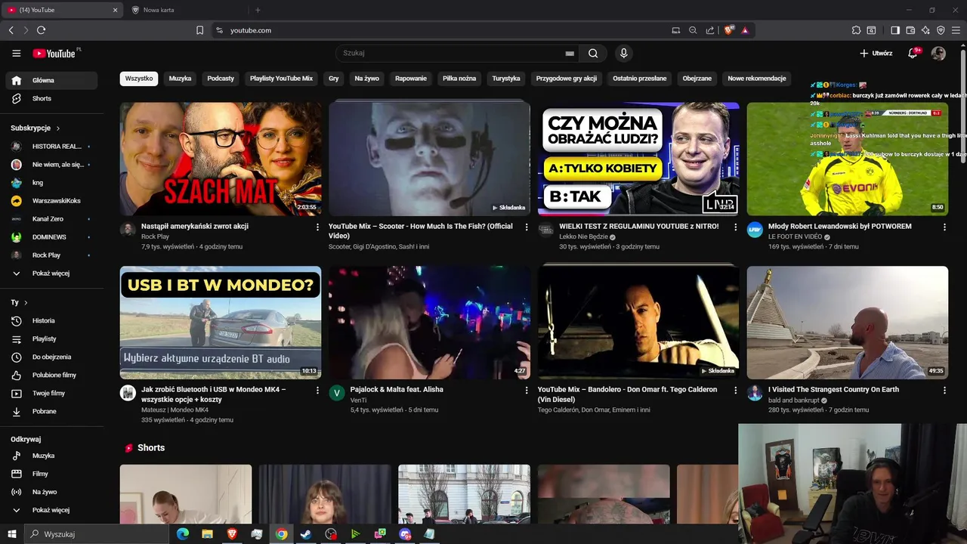Expand Subskrypcje section arrow
Screen dimensions: 967x544
pyautogui.click(x=57, y=128)
